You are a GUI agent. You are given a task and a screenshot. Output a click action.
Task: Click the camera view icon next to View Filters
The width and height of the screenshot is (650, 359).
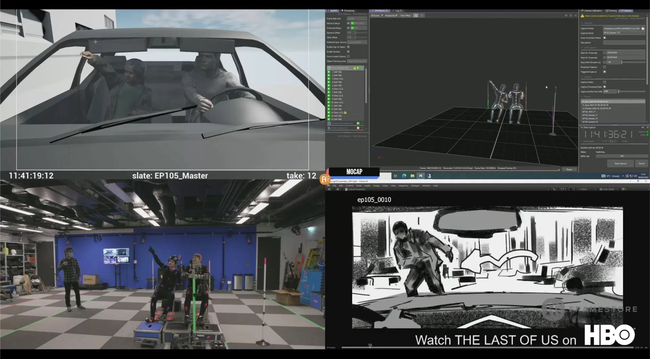tap(416, 16)
